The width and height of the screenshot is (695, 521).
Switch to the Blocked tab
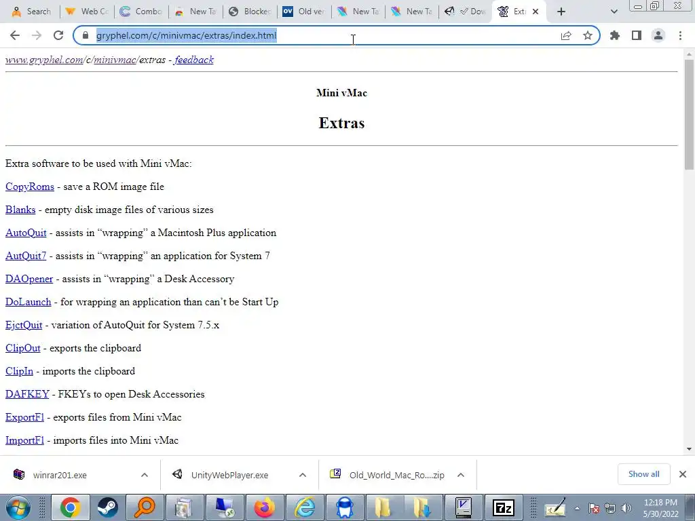(250, 12)
